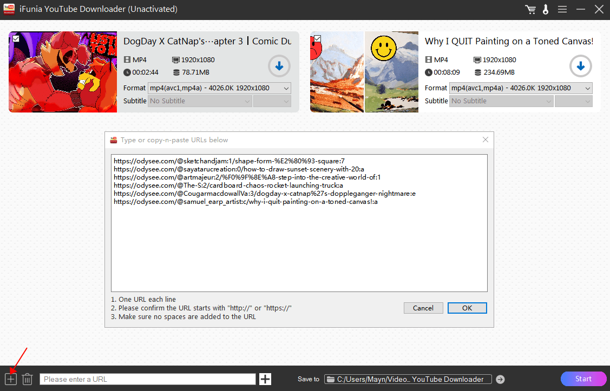Click the shopping cart icon in title bar
Viewport: 610px width, 391px height.
tap(530, 10)
